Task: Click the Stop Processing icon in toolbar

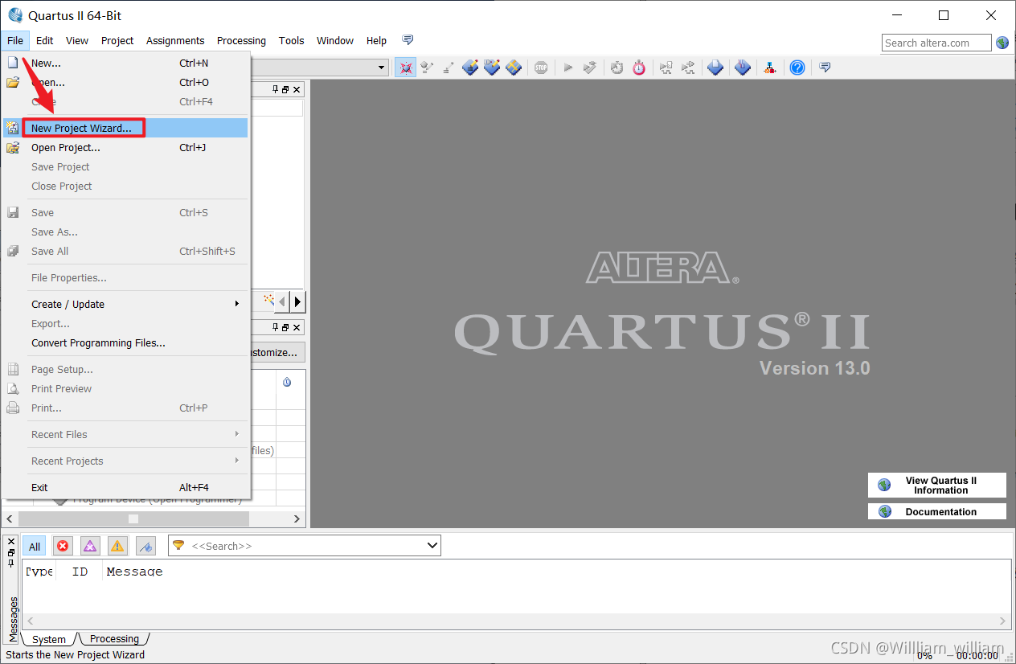Action: [541, 68]
